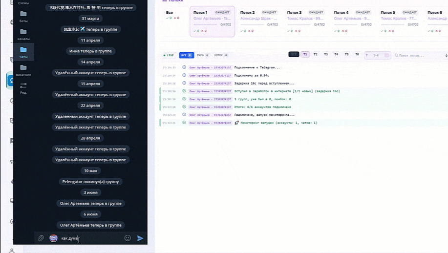
Task: Select the Поток 1 stream card
Action: (213, 21)
